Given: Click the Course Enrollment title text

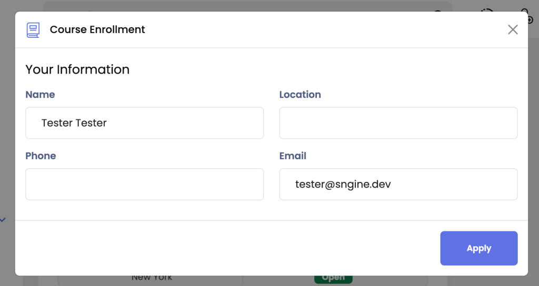Looking at the screenshot, I should [97, 29].
